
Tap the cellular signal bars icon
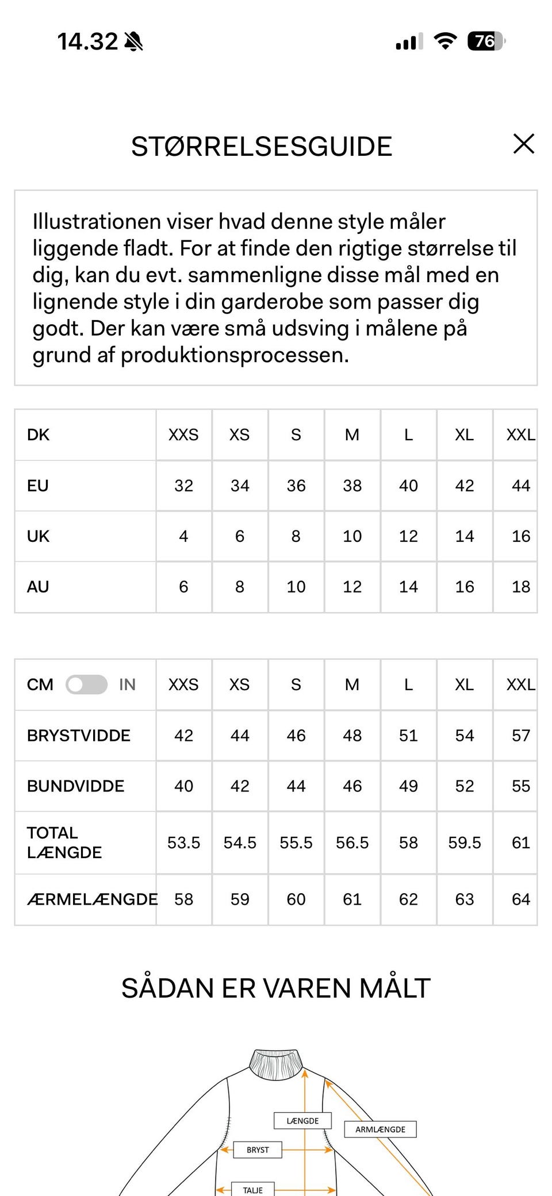pos(409,41)
